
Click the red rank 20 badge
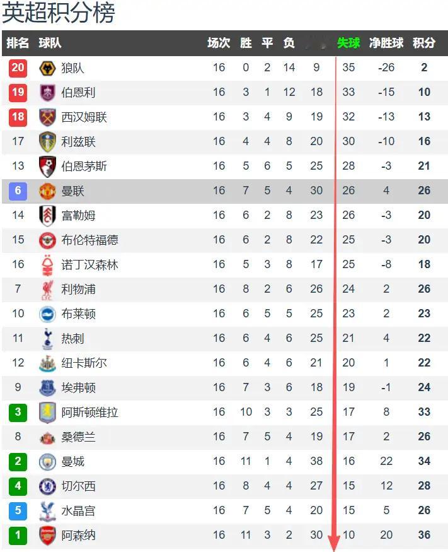(x=18, y=68)
